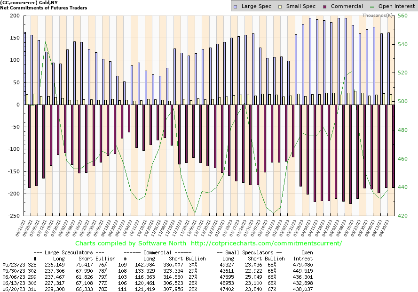Click the Small Spec legend color box
The width and height of the screenshot is (418, 292).
click(281, 7)
